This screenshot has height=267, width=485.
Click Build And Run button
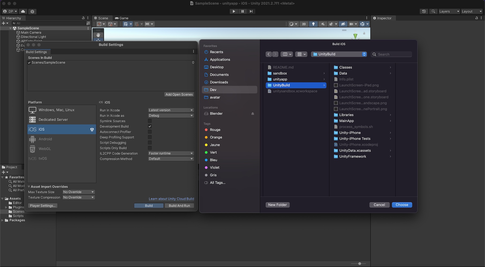coord(179,206)
